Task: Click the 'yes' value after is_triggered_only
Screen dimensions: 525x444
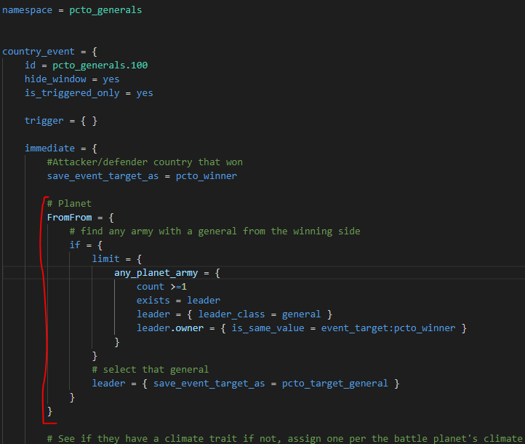Action: point(145,93)
